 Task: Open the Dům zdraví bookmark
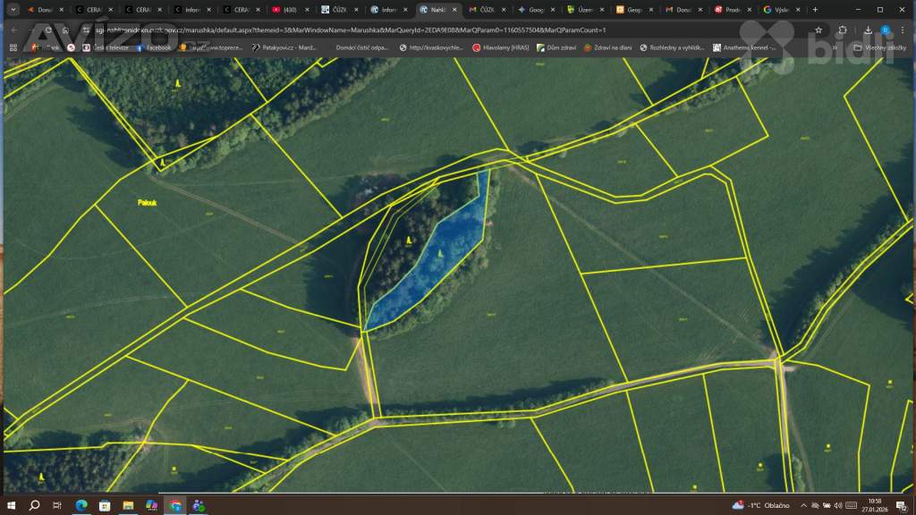[x=555, y=47]
